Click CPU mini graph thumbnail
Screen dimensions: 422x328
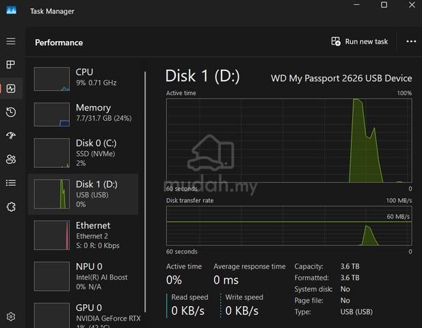tap(52, 79)
